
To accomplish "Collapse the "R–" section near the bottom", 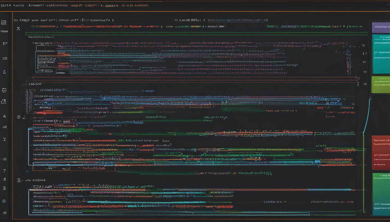I will pyautogui.click(x=19, y=180).
